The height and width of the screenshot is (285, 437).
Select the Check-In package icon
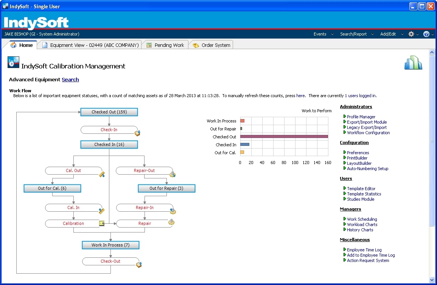[x=138, y=133]
